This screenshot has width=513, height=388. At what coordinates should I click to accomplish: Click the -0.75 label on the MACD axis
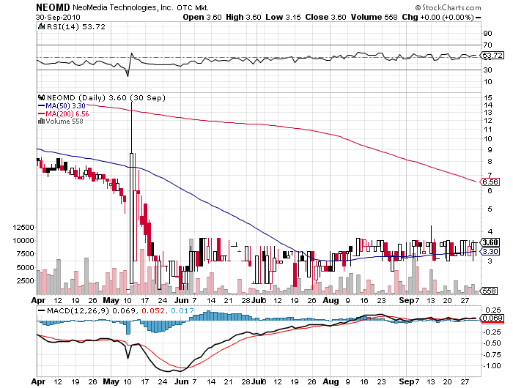tap(492, 354)
